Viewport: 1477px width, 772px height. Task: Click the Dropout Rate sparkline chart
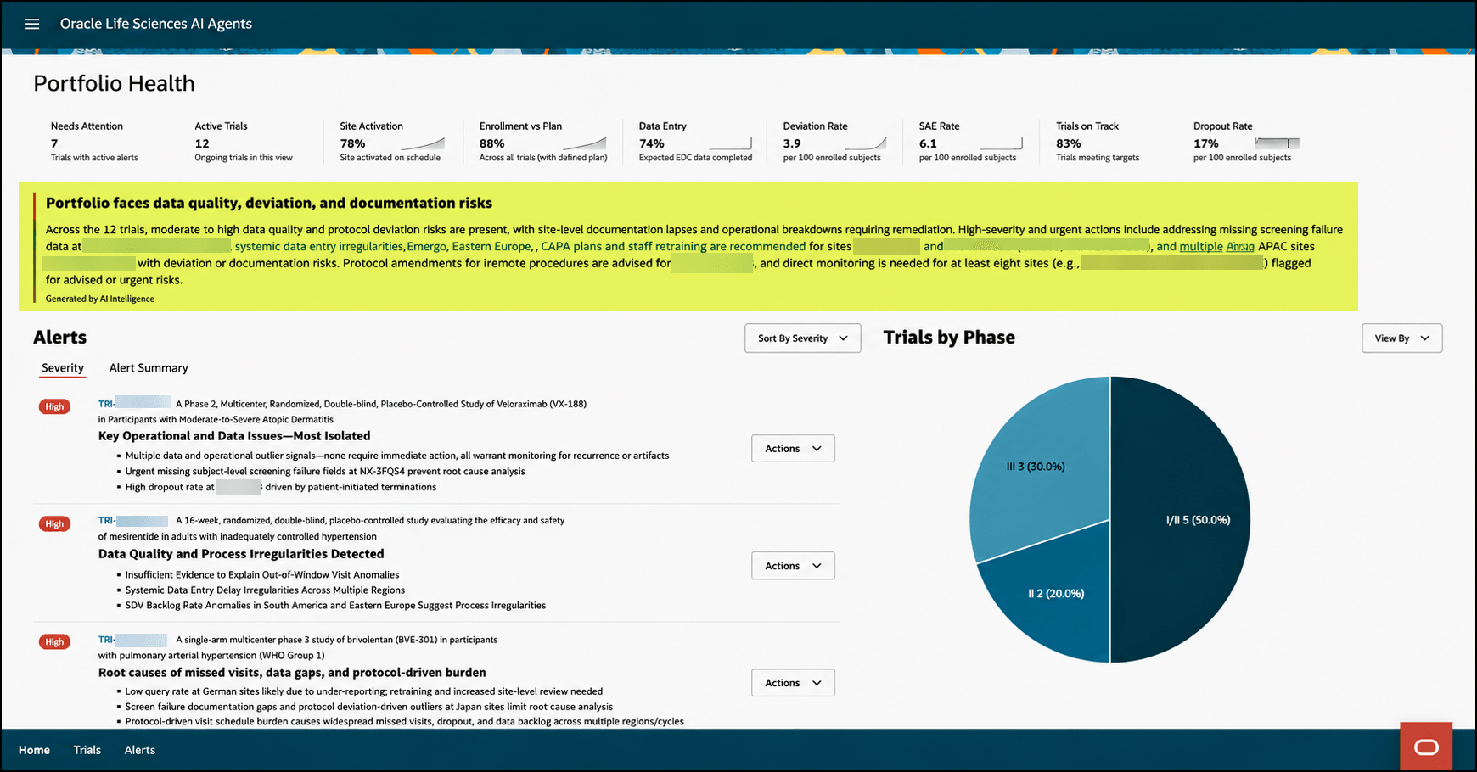click(x=1277, y=143)
